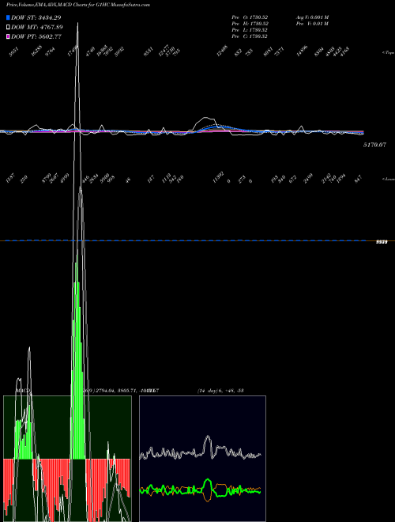The width and height of the screenshot is (395, 522).
Task: Click the MACD histogram panel
Action: [x=67, y=459]
